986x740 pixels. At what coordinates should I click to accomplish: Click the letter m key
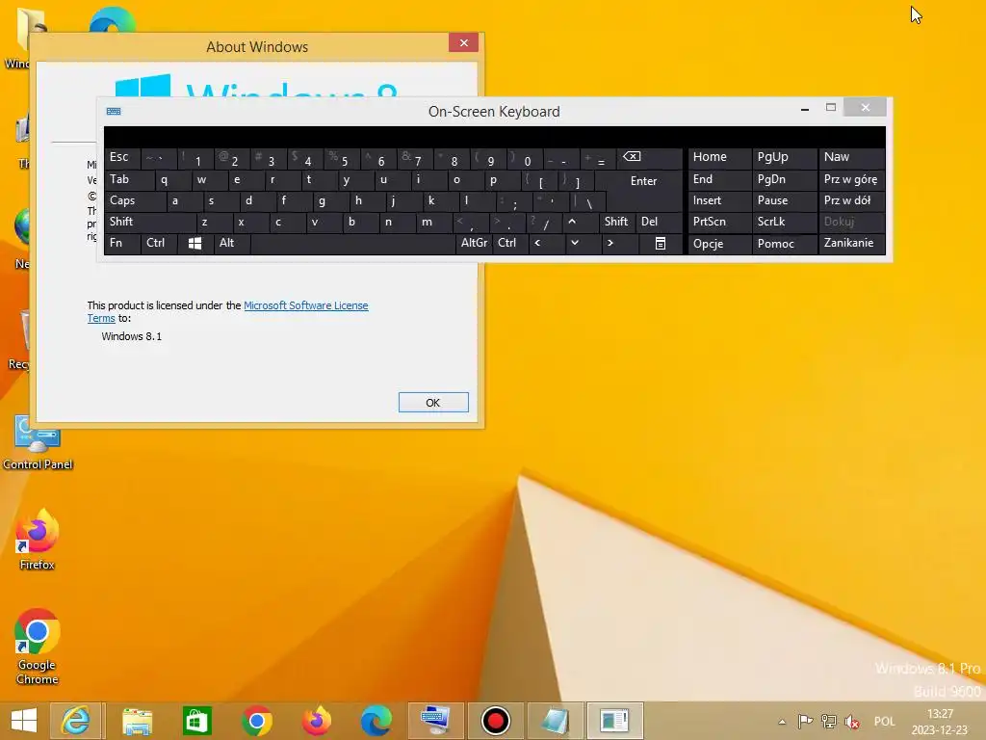pyautogui.click(x=434, y=223)
